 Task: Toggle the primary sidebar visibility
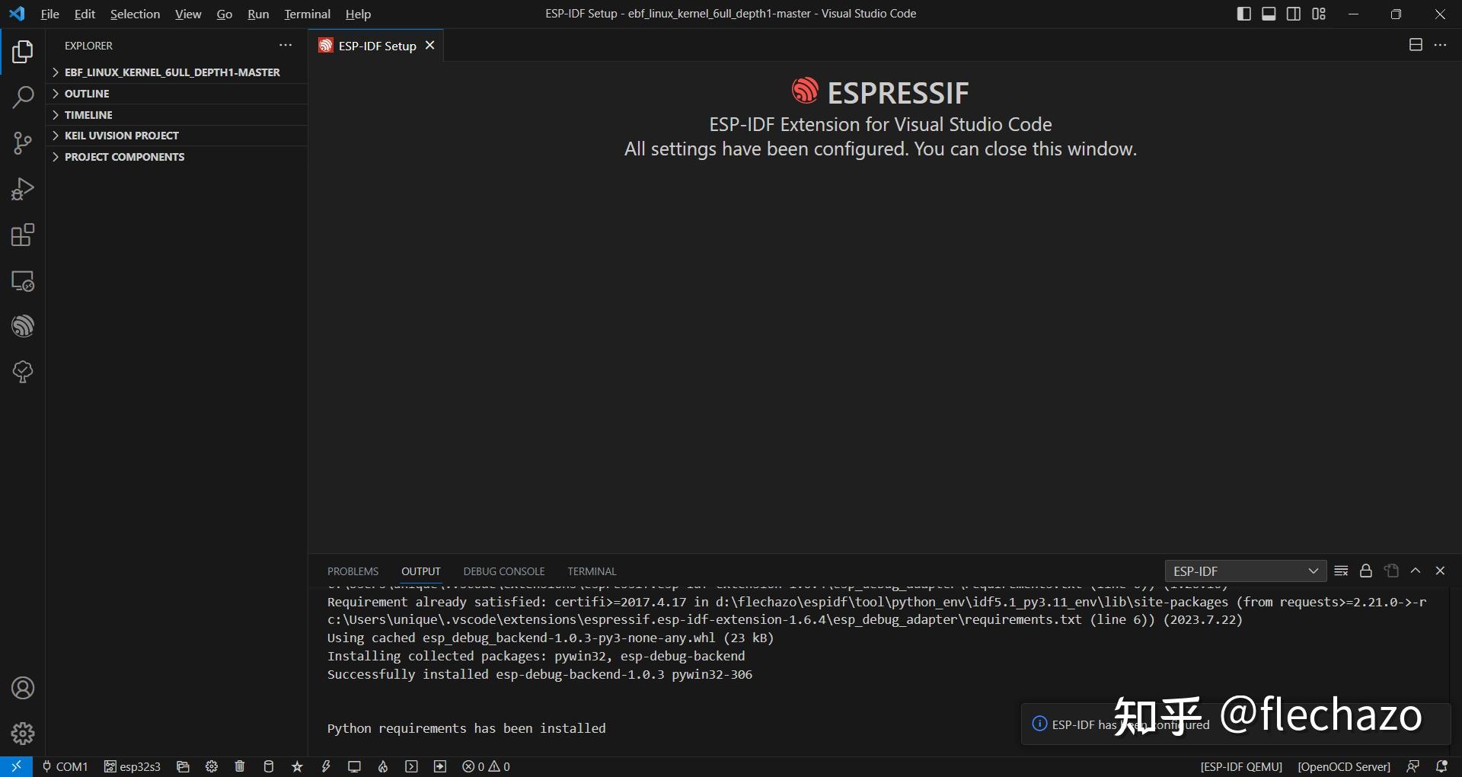(1243, 13)
